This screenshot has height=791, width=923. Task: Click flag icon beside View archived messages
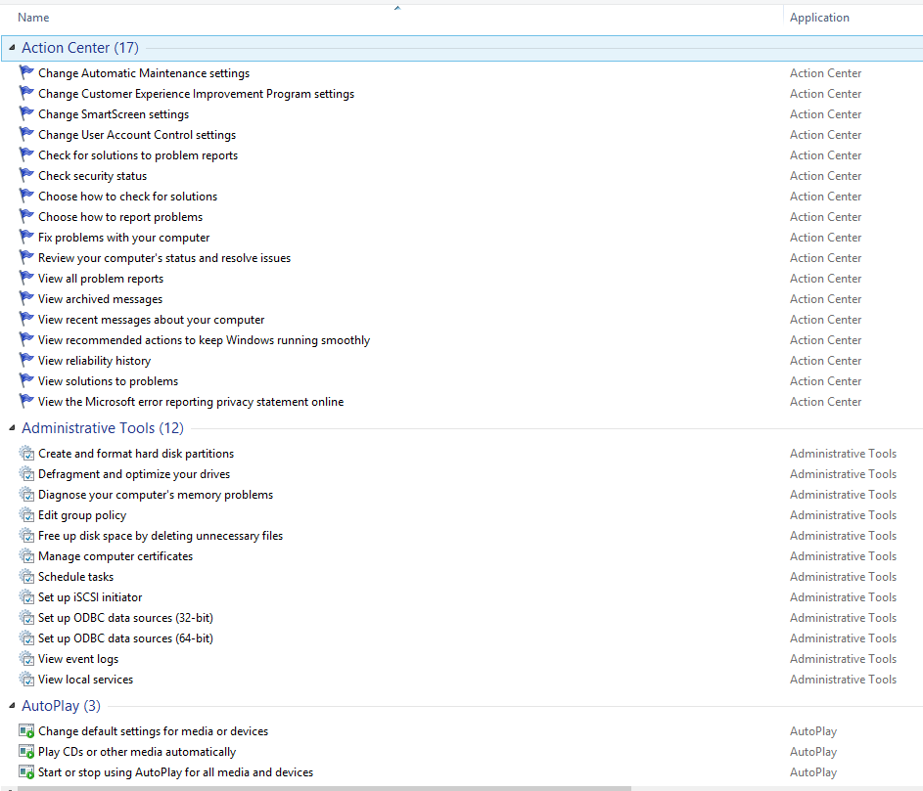26,299
